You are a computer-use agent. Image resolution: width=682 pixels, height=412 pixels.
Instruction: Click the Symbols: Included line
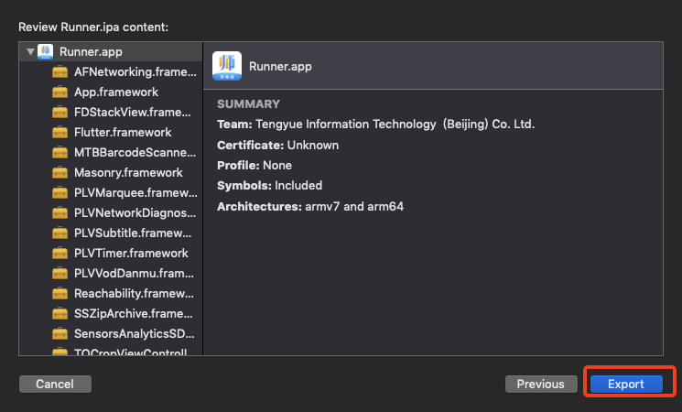[x=270, y=186]
